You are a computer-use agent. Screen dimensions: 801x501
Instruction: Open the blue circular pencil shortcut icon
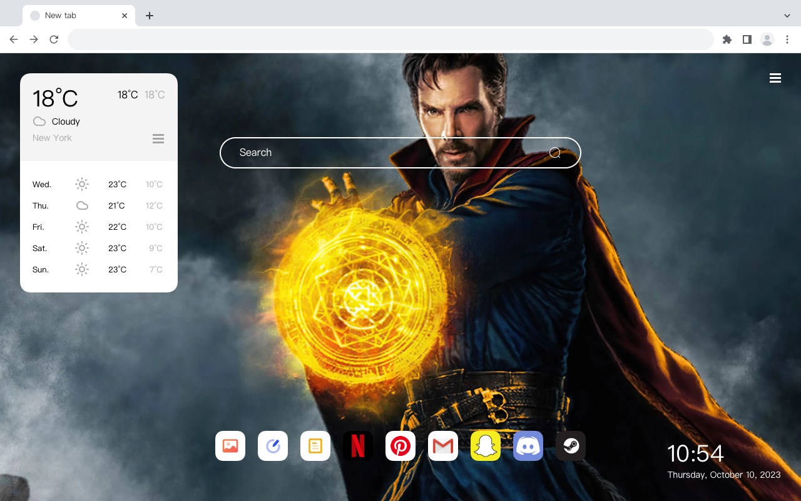coord(273,446)
